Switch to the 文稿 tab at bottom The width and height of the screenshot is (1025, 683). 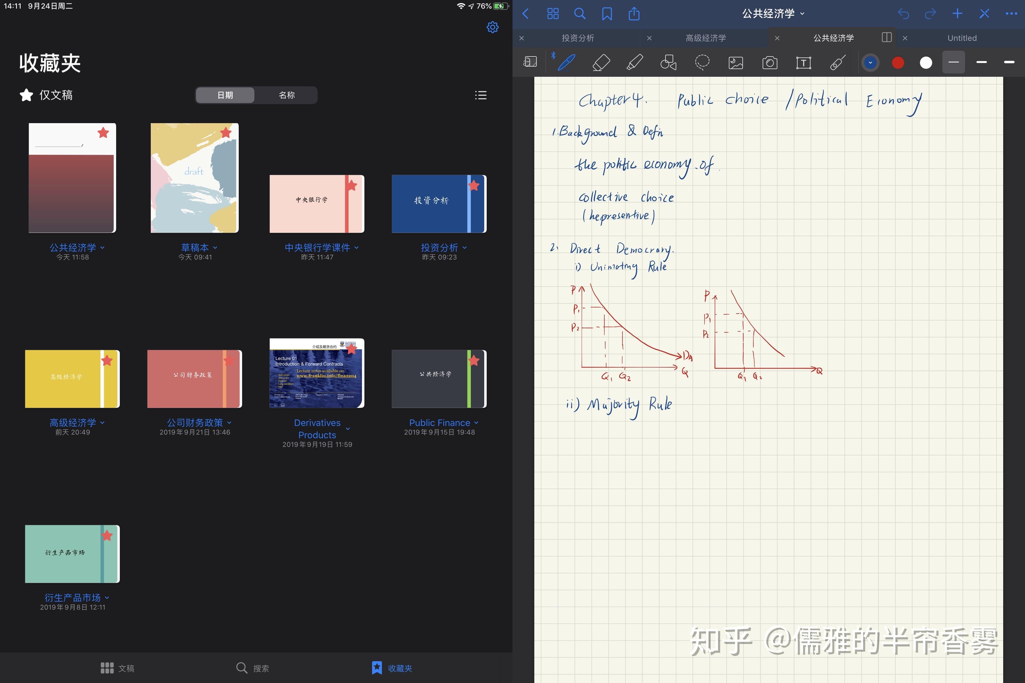click(x=118, y=668)
